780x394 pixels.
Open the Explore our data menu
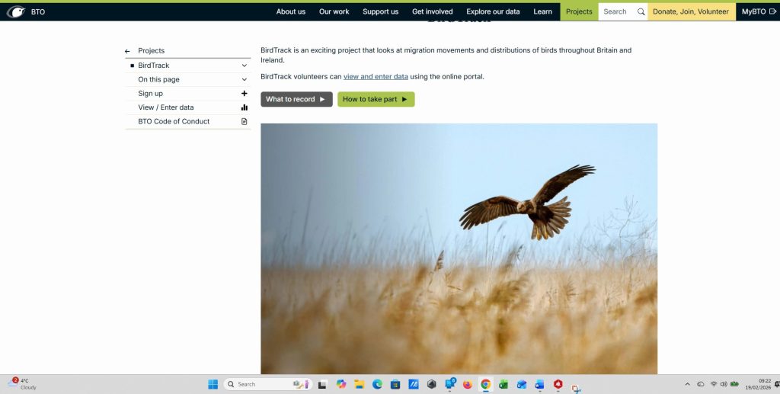(493, 12)
